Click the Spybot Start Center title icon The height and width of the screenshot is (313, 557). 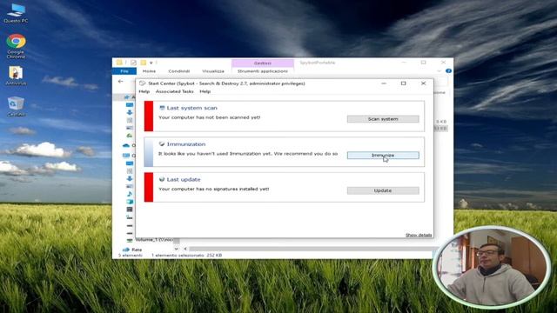[x=142, y=83]
